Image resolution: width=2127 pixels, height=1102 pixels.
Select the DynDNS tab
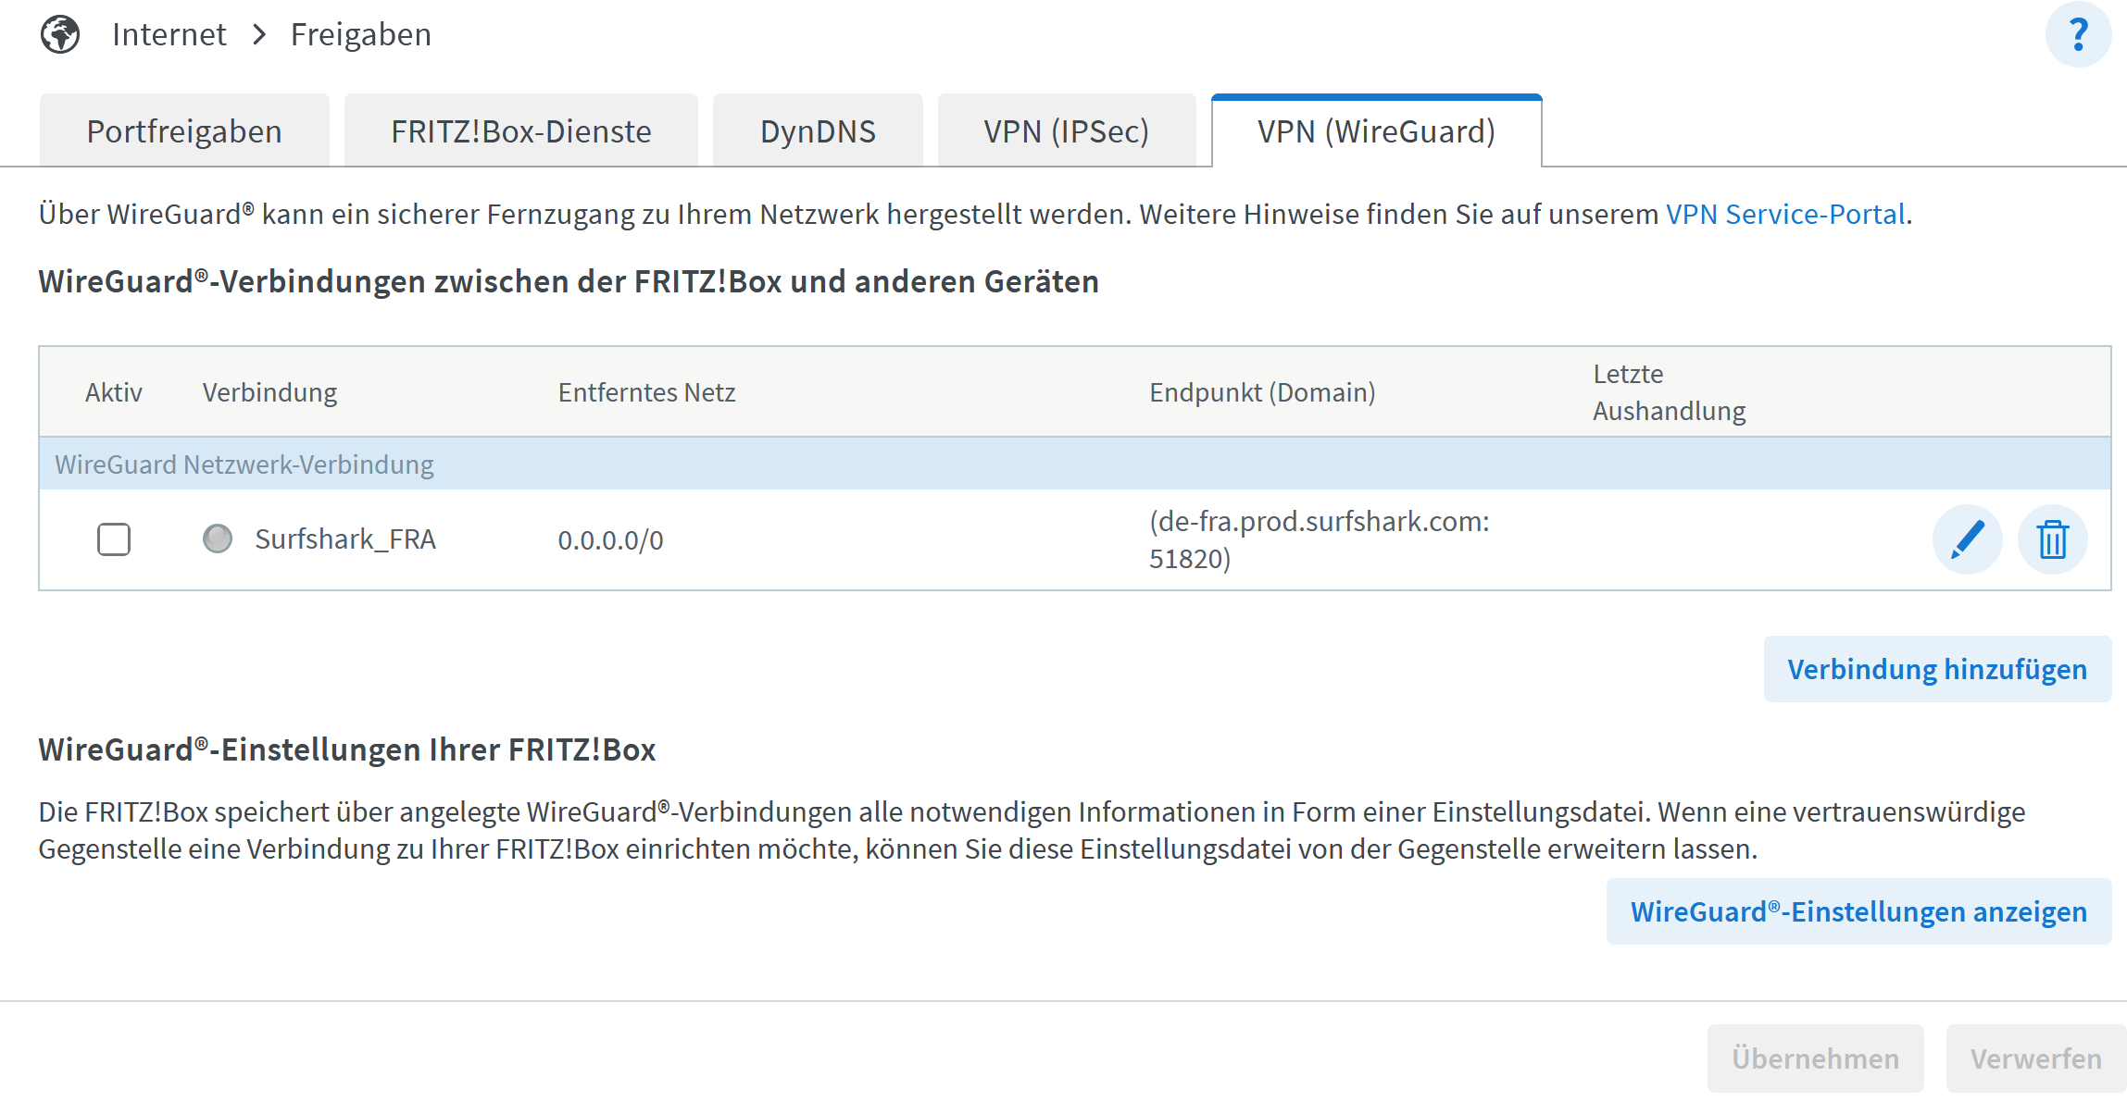pos(818,131)
